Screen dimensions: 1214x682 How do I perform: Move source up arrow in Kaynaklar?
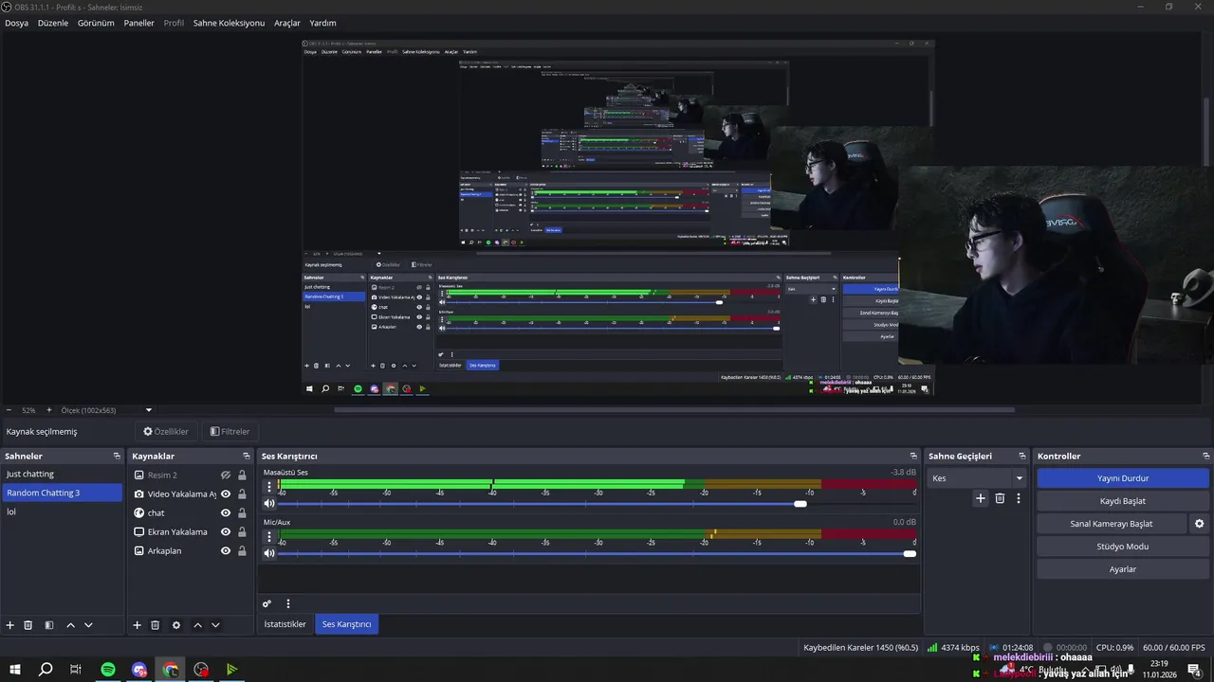tap(197, 625)
